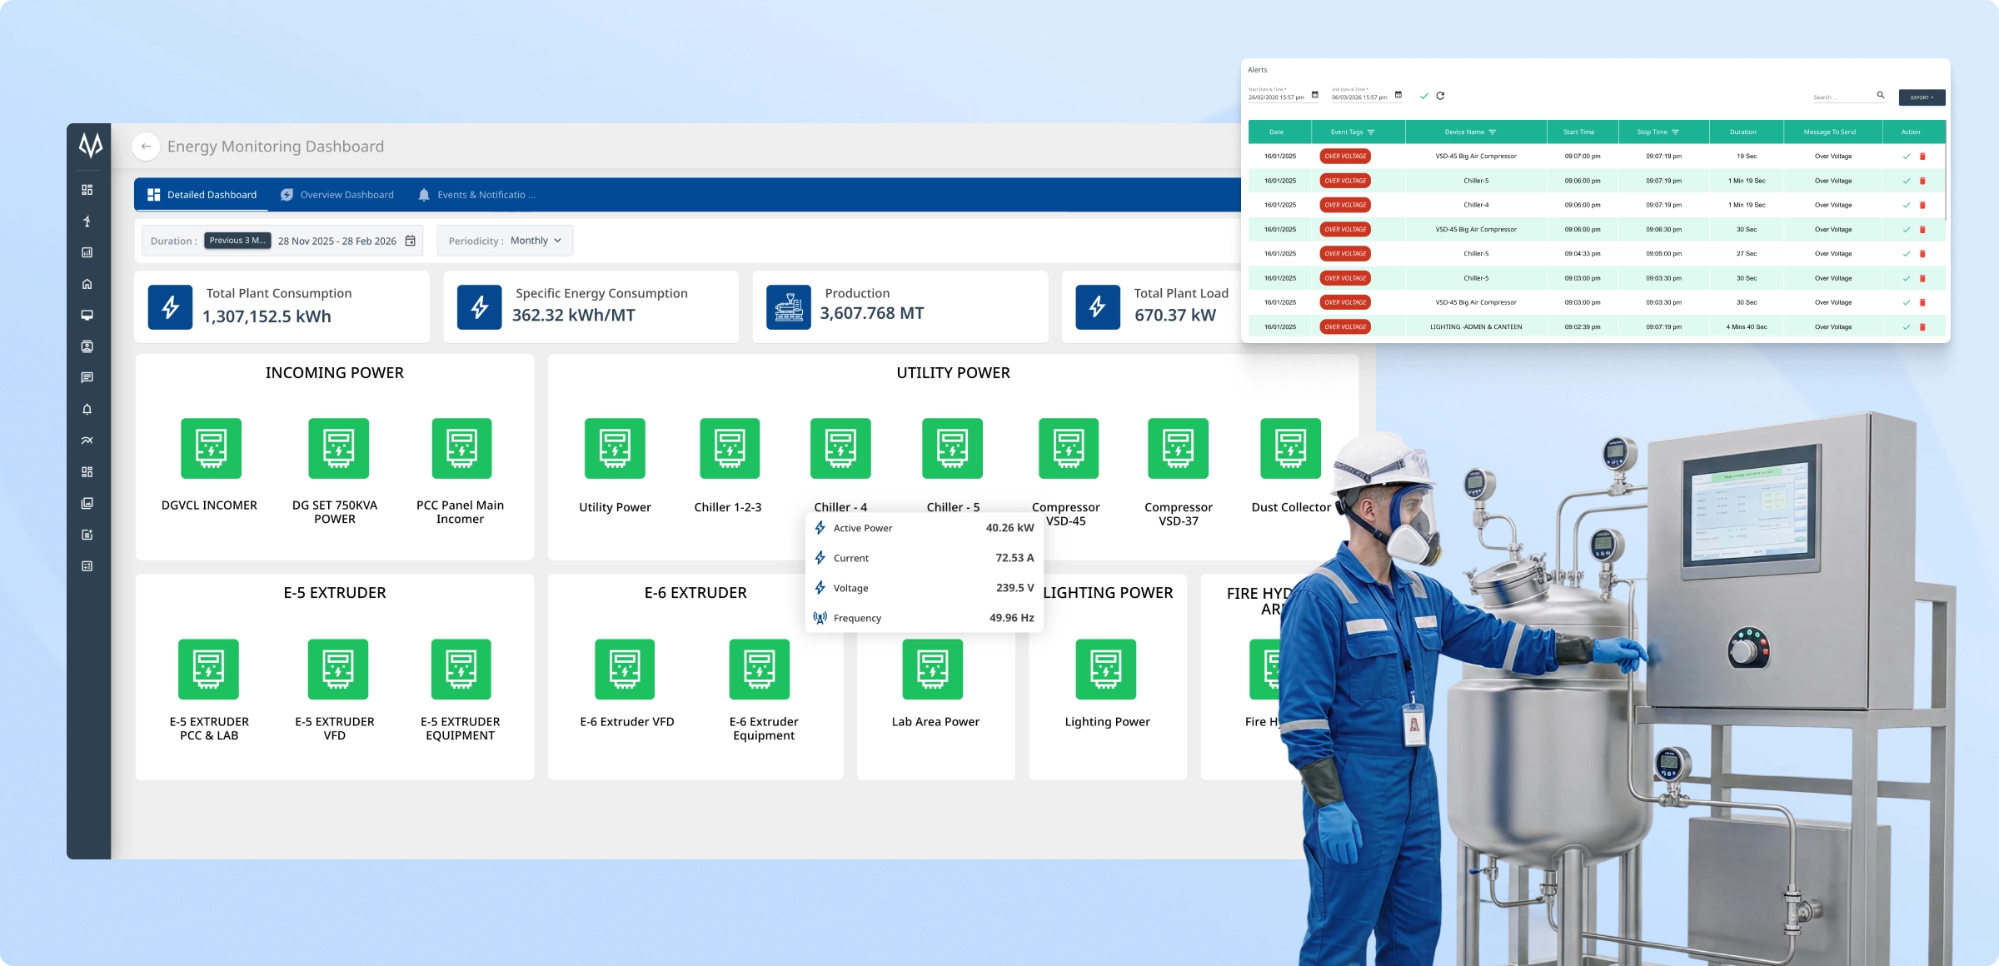The width and height of the screenshot is (1999, 966).
Task: Open the EXPORT dropdown button
Action: tap(1922, 97)
